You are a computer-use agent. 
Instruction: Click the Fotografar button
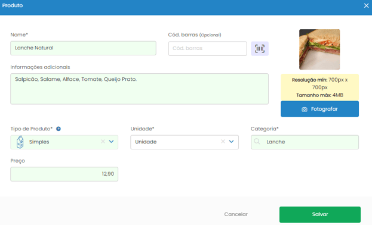pyautogui.click(x=319, y=109)
